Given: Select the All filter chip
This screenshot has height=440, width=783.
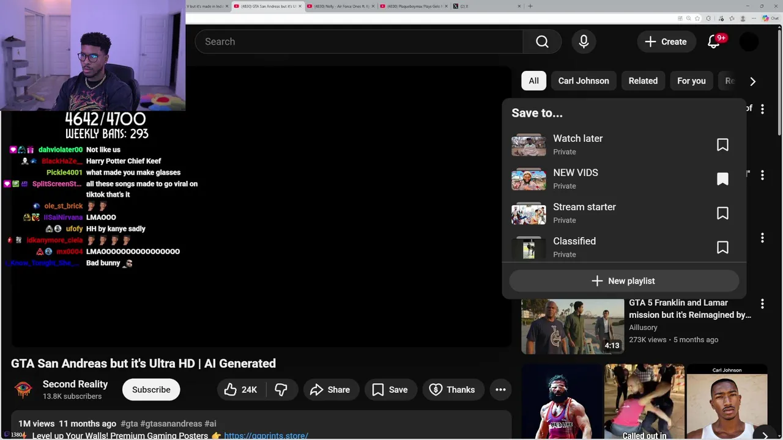Looking at the screenshot, I should coord(533,81).
